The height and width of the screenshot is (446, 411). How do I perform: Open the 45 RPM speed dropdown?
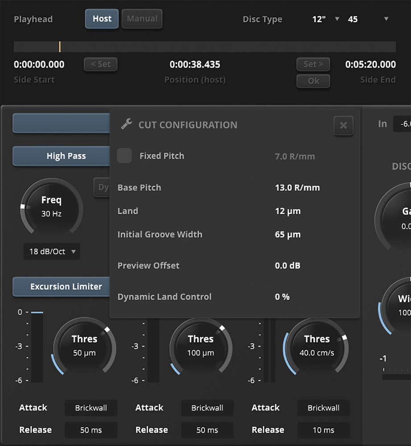click(368, 19)
